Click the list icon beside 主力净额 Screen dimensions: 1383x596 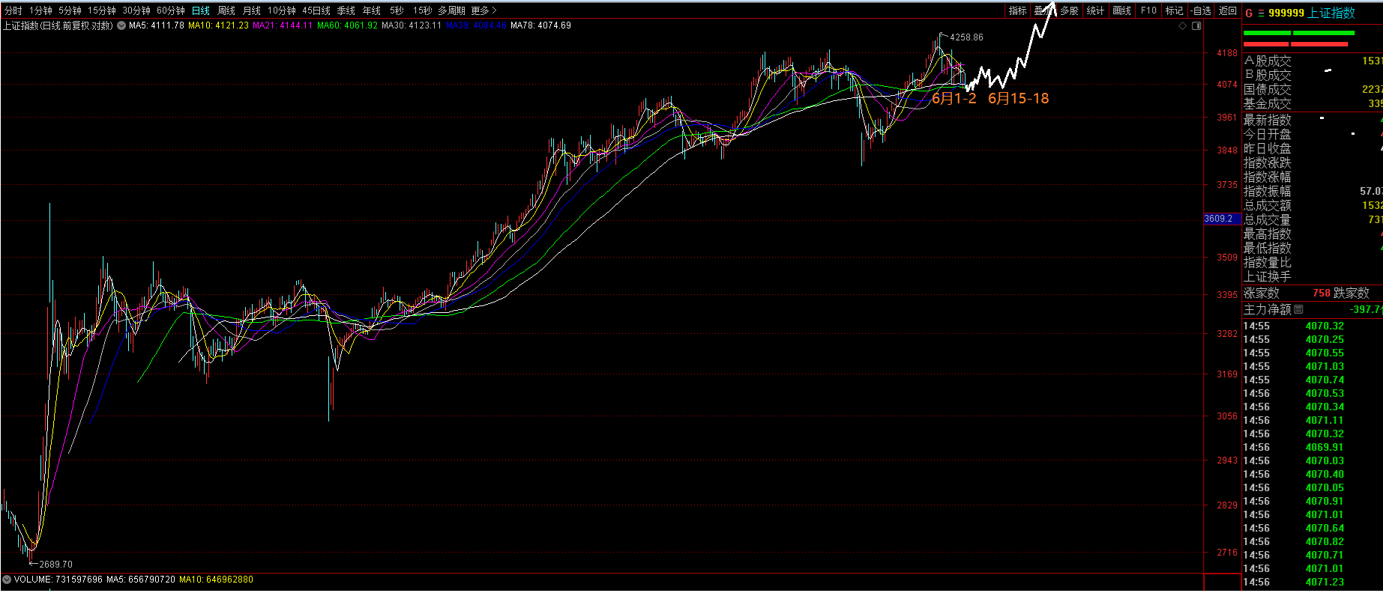point(1299,309)
